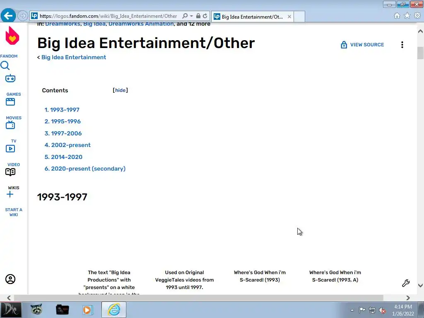The image size is (424, 318).
Task: Click the TV set icon in sidebar
Action: pyautogui.click(x=10, y=125)
